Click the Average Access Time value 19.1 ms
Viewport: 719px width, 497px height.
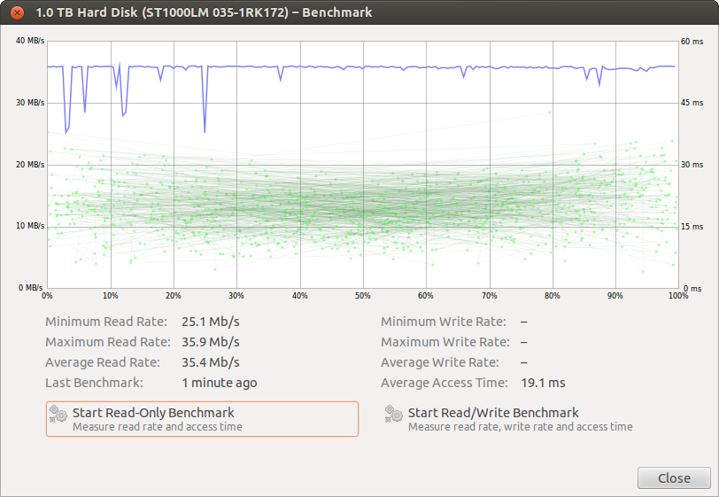pyautogui.click(x=544, y=383)
